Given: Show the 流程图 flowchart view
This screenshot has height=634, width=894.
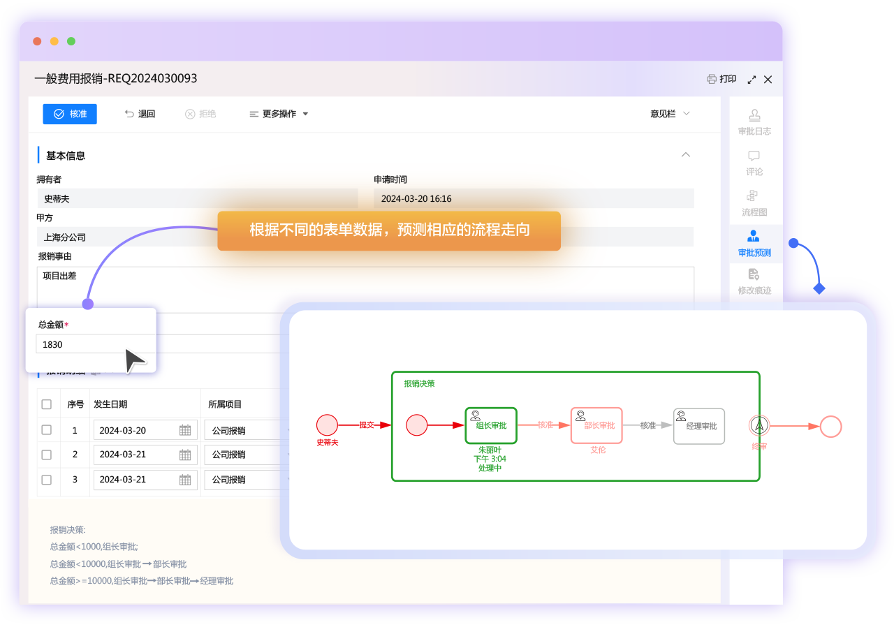Looking at the screenshot, I should pyautogui.click(x=754, y=203).
